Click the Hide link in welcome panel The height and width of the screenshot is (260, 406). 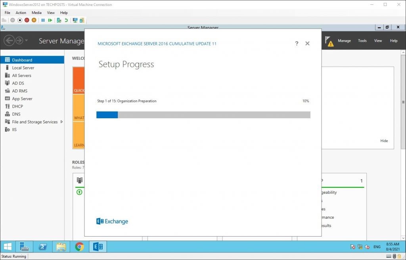coord(384,141)
